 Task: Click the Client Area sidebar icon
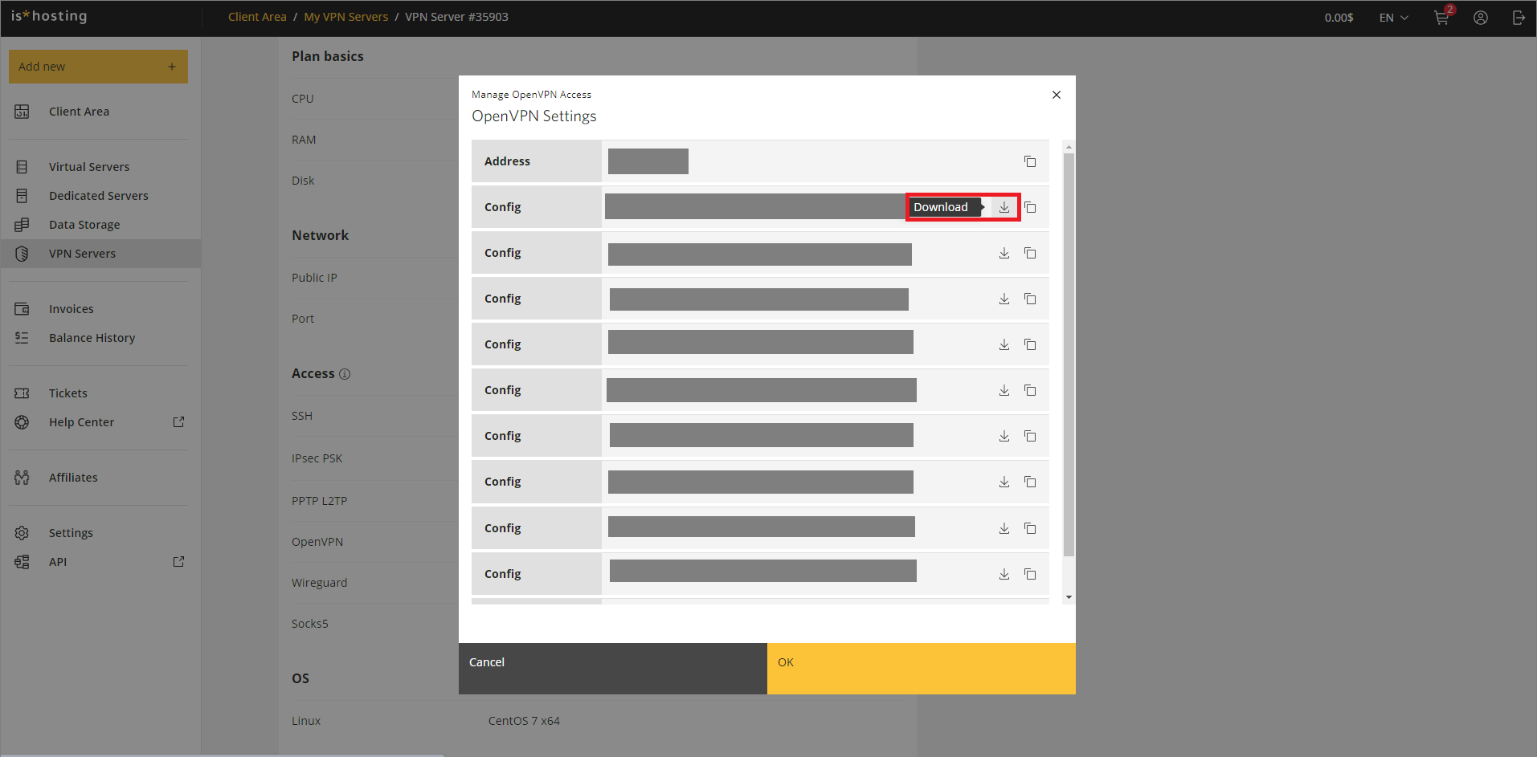[22, 112]
